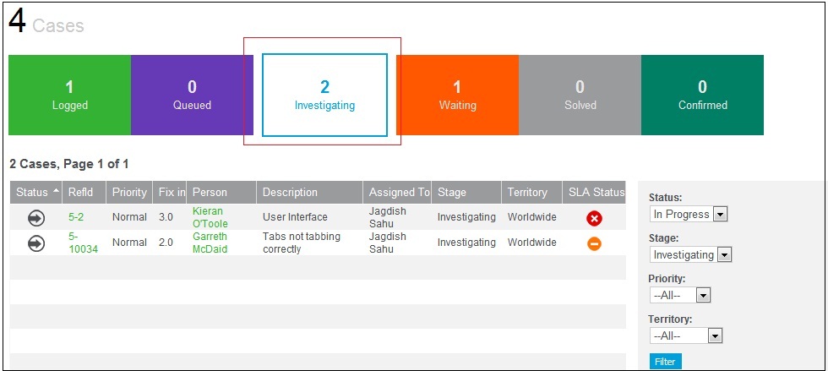Select the Logged cases tile
The image size is (828, 371).
[x=69, y=95]
